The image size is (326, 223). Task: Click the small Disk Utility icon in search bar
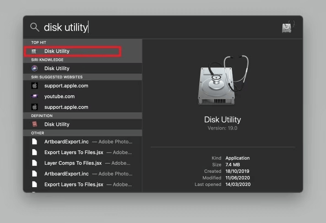click(x=288, y=27)
